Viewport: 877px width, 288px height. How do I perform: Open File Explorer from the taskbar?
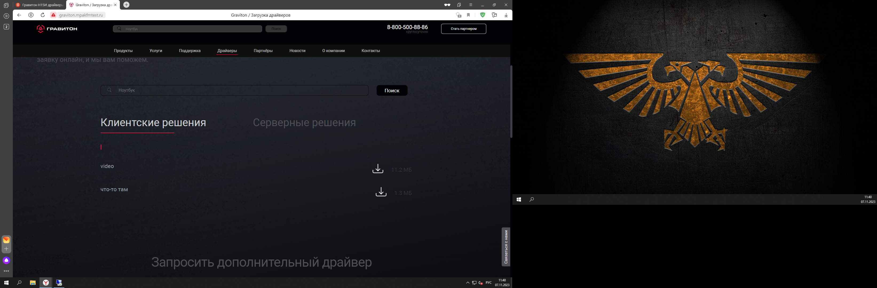[x=33, y=283]
